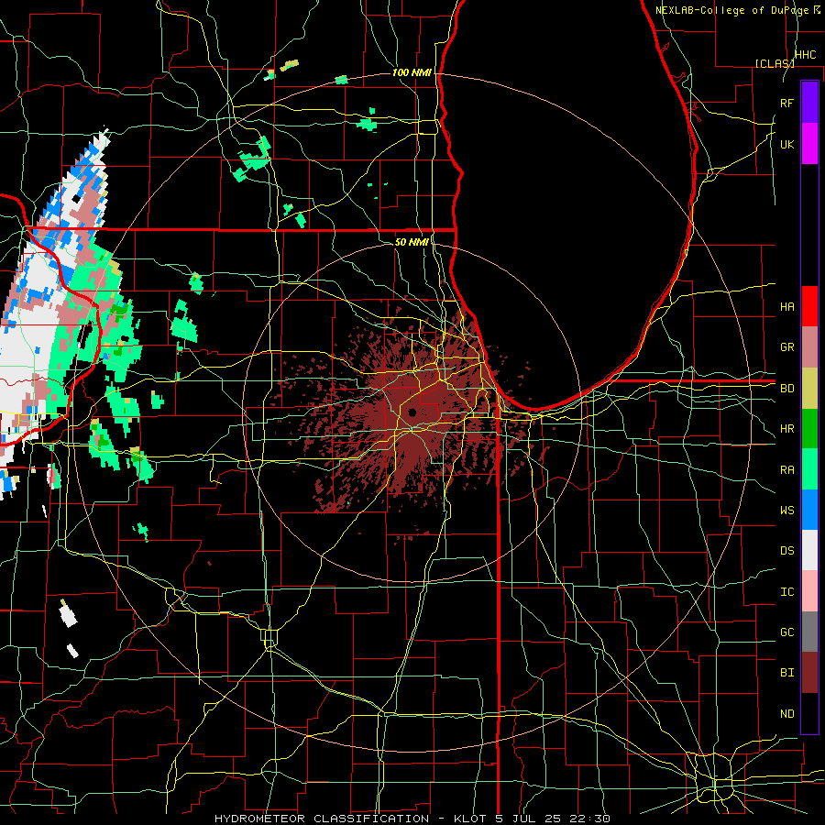Screen dimensions: 825x825
Task: Click the gray GC legend swatch
Action: pyautogui.click(x=809, y=632)
